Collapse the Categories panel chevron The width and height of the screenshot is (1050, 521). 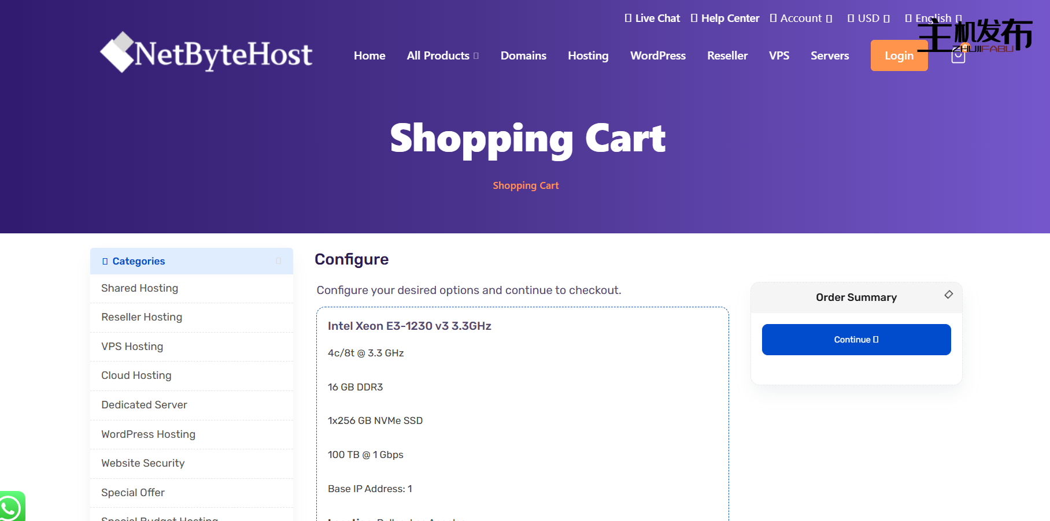coord(279,261)
